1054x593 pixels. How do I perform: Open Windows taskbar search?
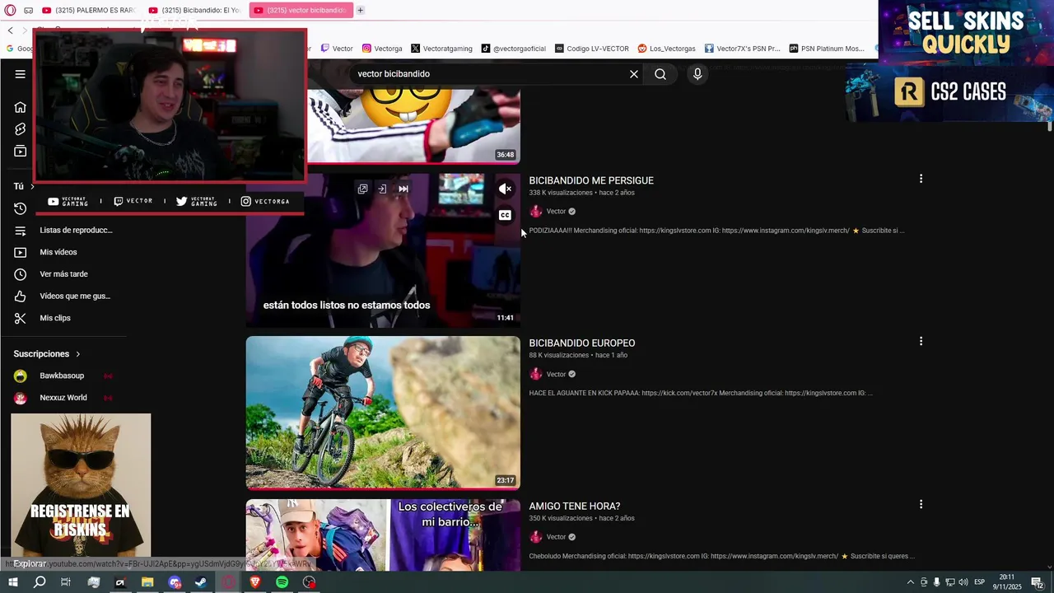[40, 582]
